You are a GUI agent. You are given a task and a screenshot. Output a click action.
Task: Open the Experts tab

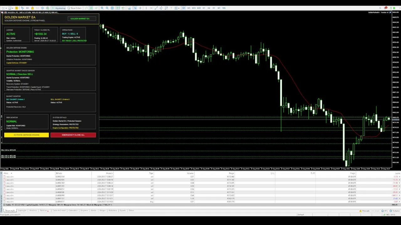click(x=123, y=211)
